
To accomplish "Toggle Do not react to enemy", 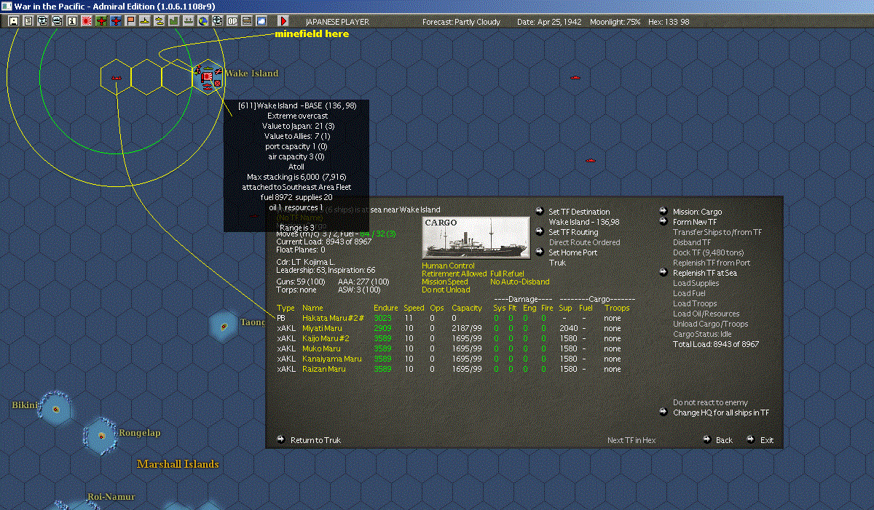I will [x=710, y=402].
